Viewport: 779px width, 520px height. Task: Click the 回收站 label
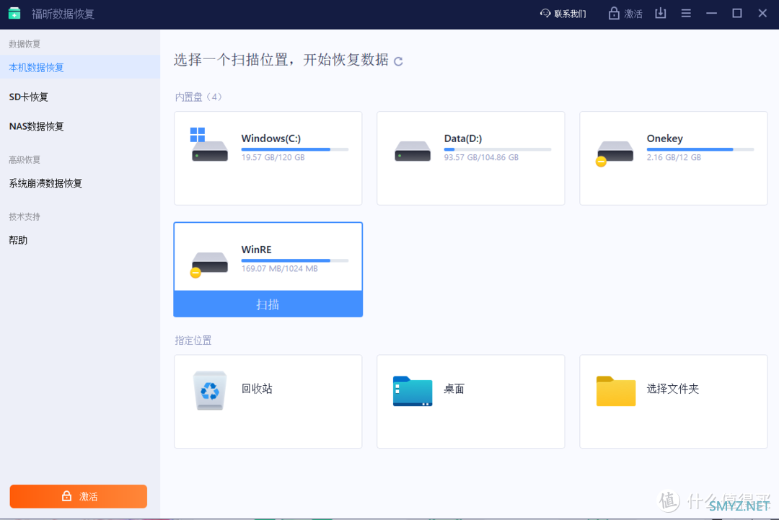257,389
